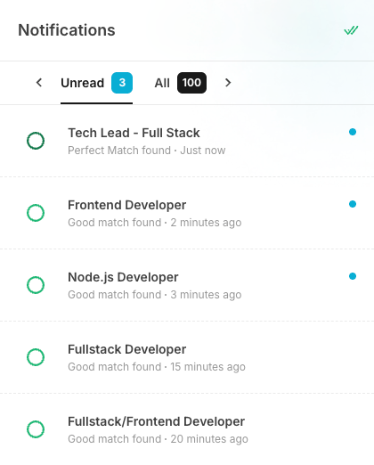
Task: Switch to the All tab
Action: tap(180, 83)
